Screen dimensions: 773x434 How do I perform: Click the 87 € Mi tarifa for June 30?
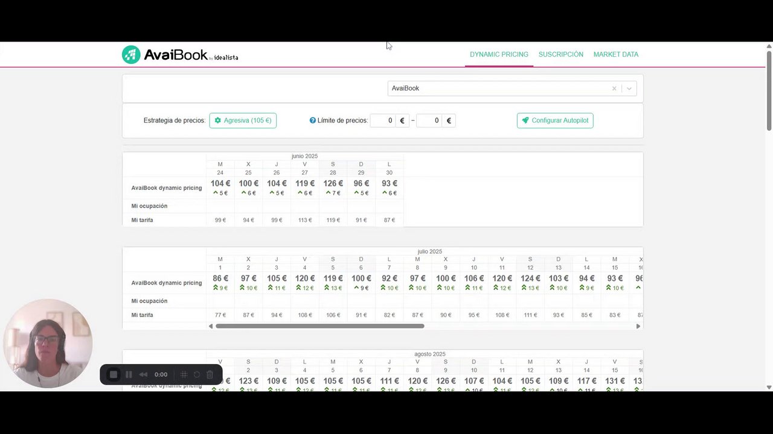pos(390,220)
